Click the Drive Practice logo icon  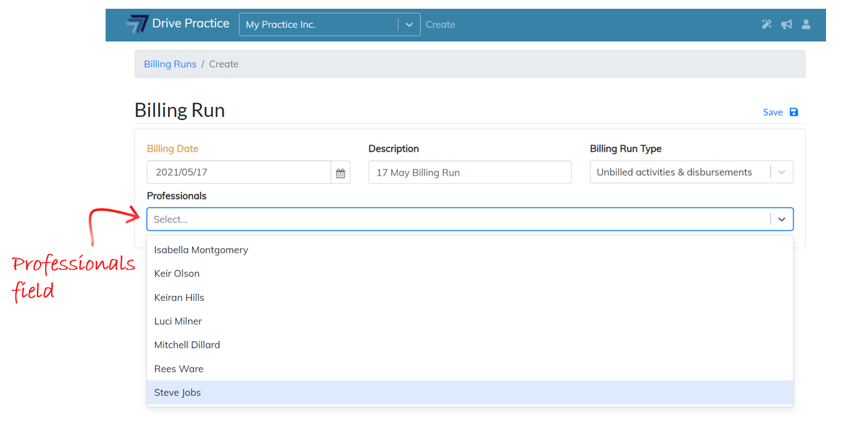click(x=137, y=24)
